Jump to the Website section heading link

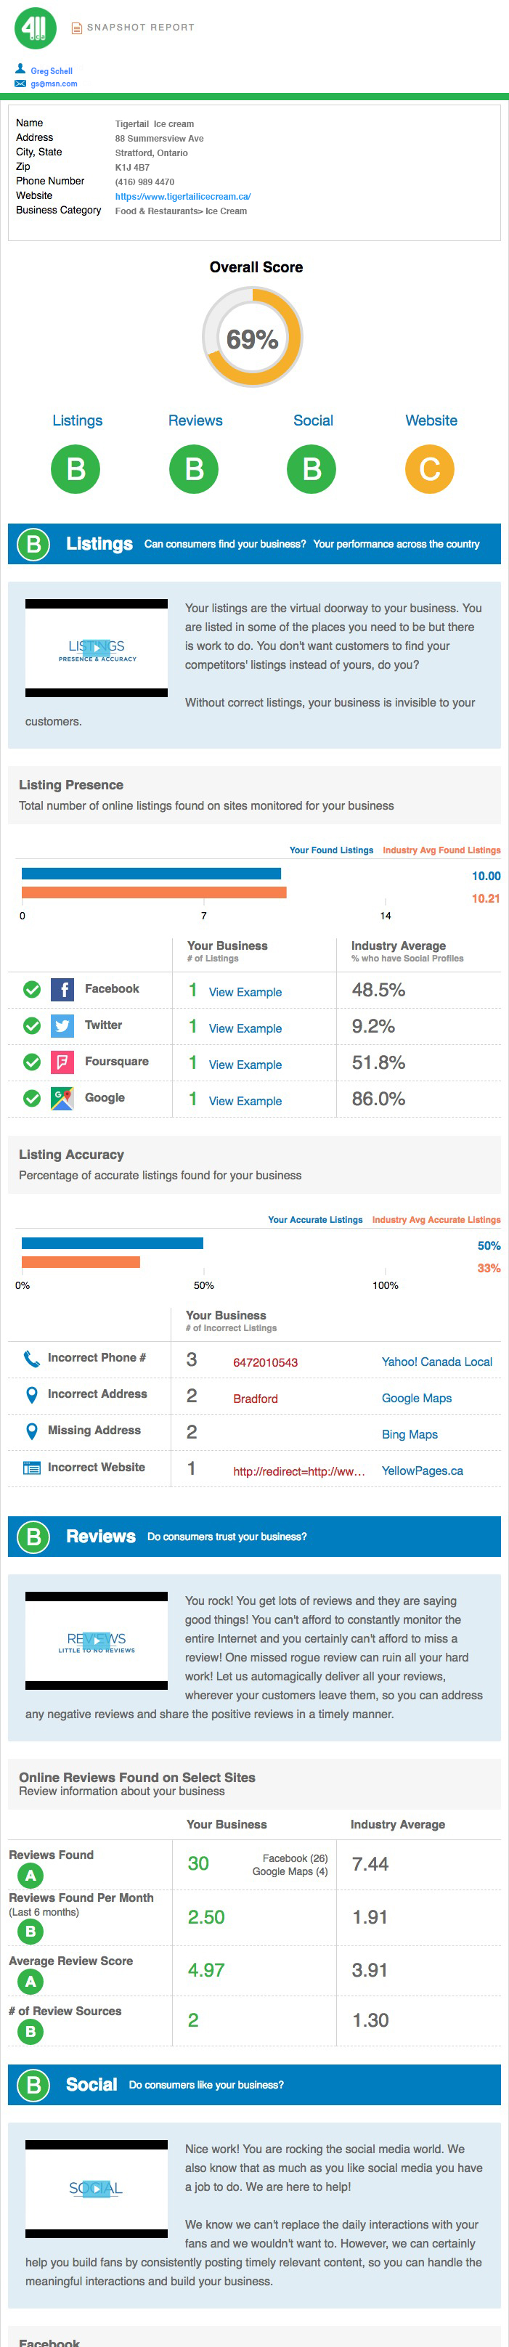point(431,420)
